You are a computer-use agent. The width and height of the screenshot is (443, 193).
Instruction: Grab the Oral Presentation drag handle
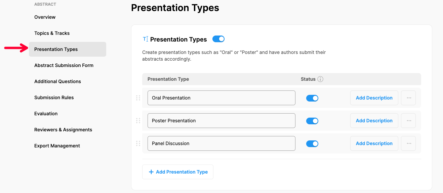138,98
